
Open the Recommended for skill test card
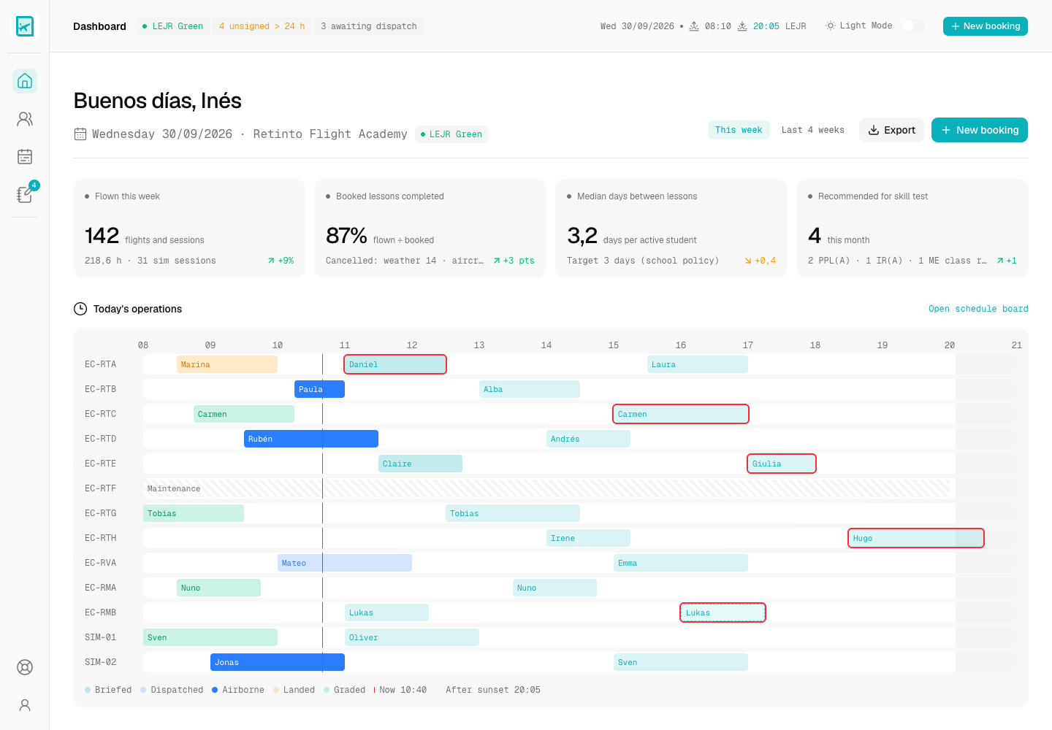click(x=912, y=228)
